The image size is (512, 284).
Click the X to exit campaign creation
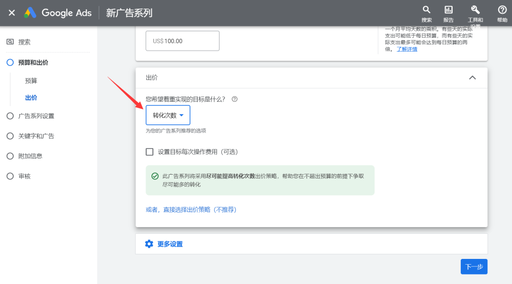[11, 13]
